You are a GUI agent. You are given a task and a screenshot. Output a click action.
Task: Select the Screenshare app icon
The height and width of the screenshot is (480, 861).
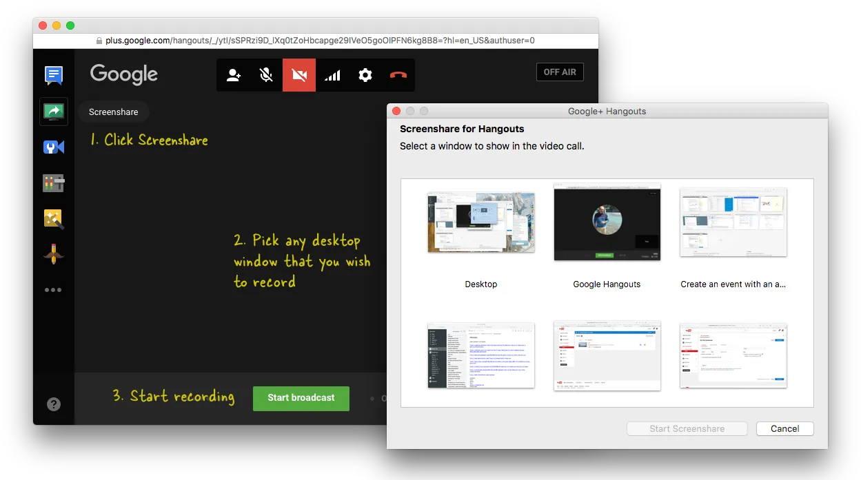click(54, 111)
